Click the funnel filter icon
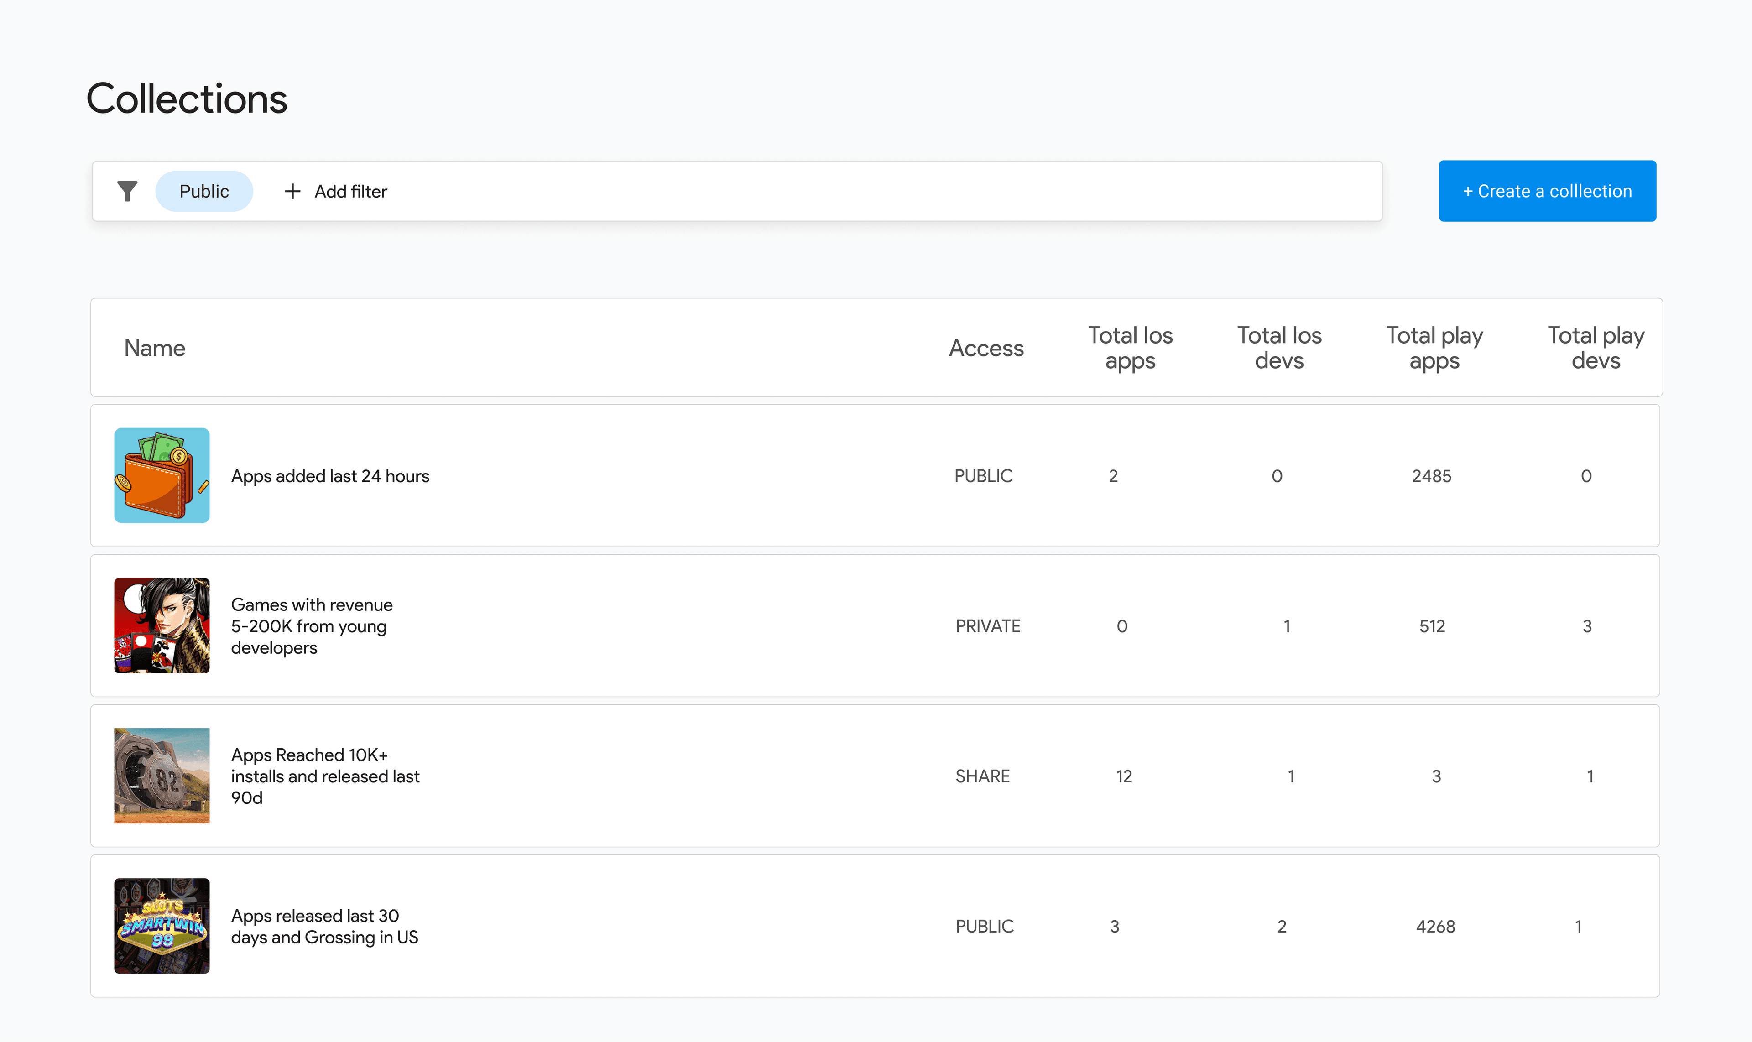 (x=127, y=191)
